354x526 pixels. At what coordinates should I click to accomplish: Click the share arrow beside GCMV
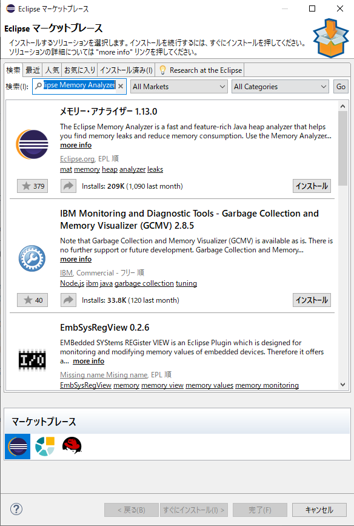coord(68,300)
